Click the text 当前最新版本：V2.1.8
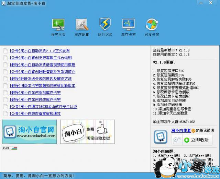The image size is (220, 179). point(171,50)
